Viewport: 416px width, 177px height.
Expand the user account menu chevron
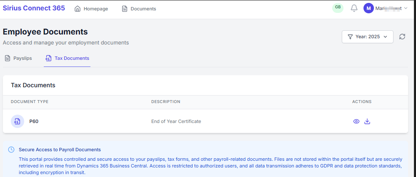(406, 8)
